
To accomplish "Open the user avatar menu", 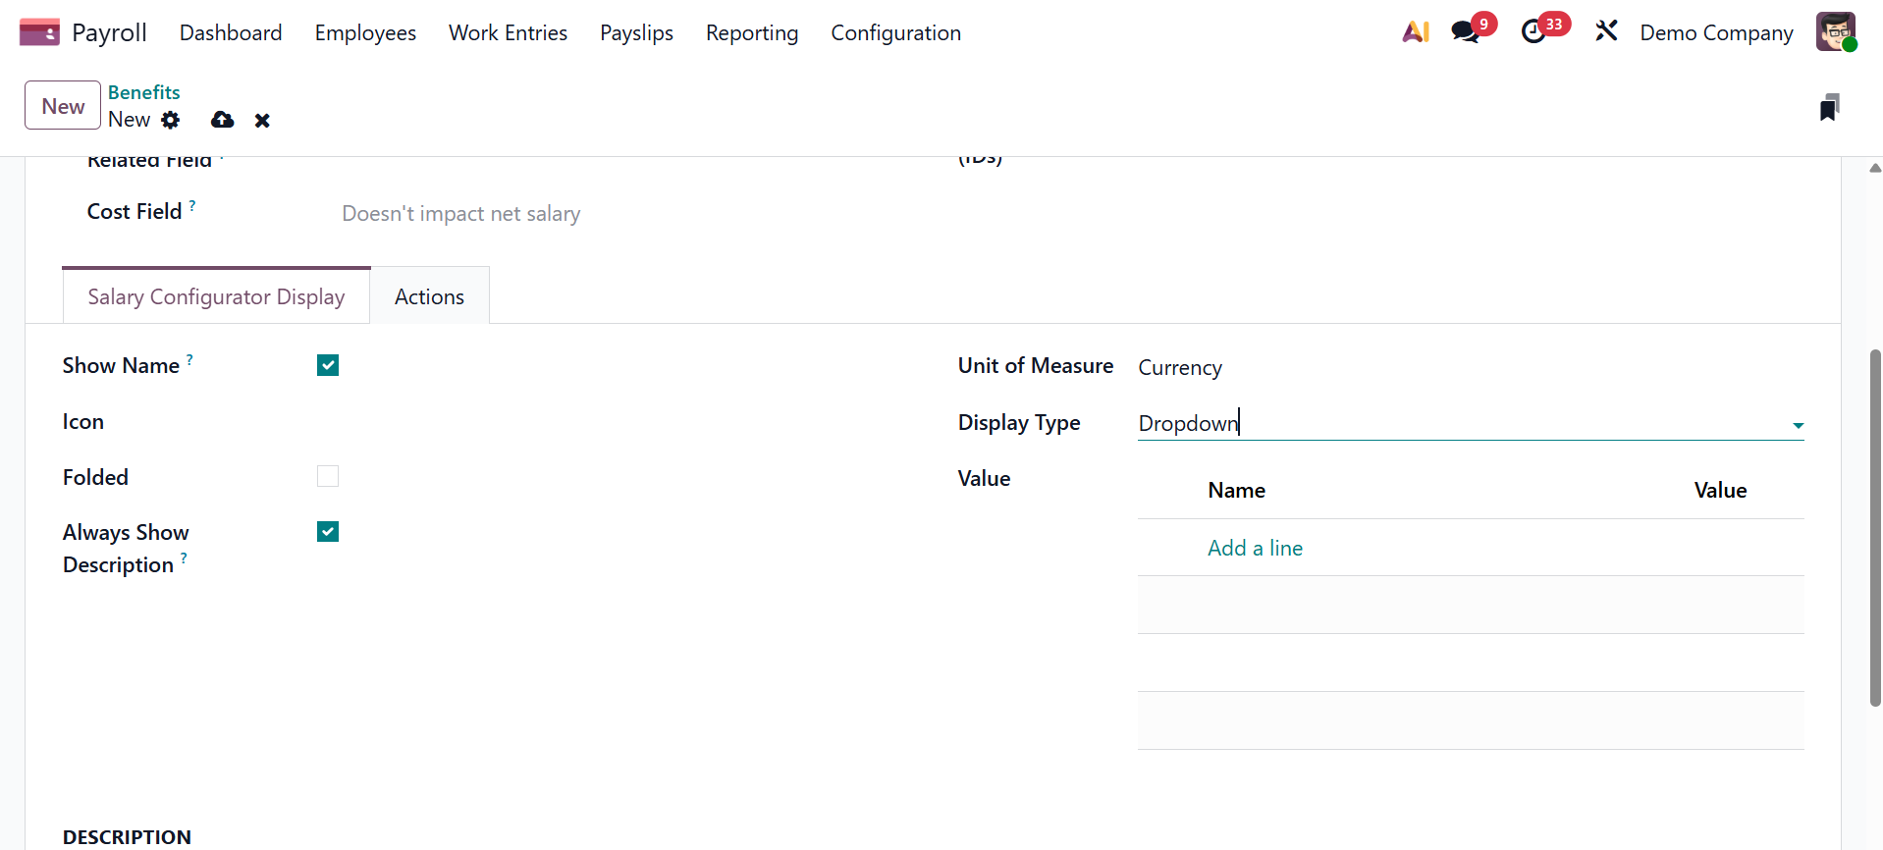I will coord(1835,32).
